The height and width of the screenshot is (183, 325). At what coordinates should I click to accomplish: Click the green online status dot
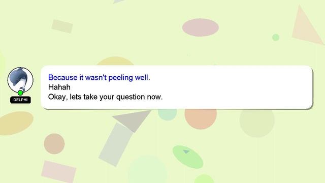[x=20, y=93]
